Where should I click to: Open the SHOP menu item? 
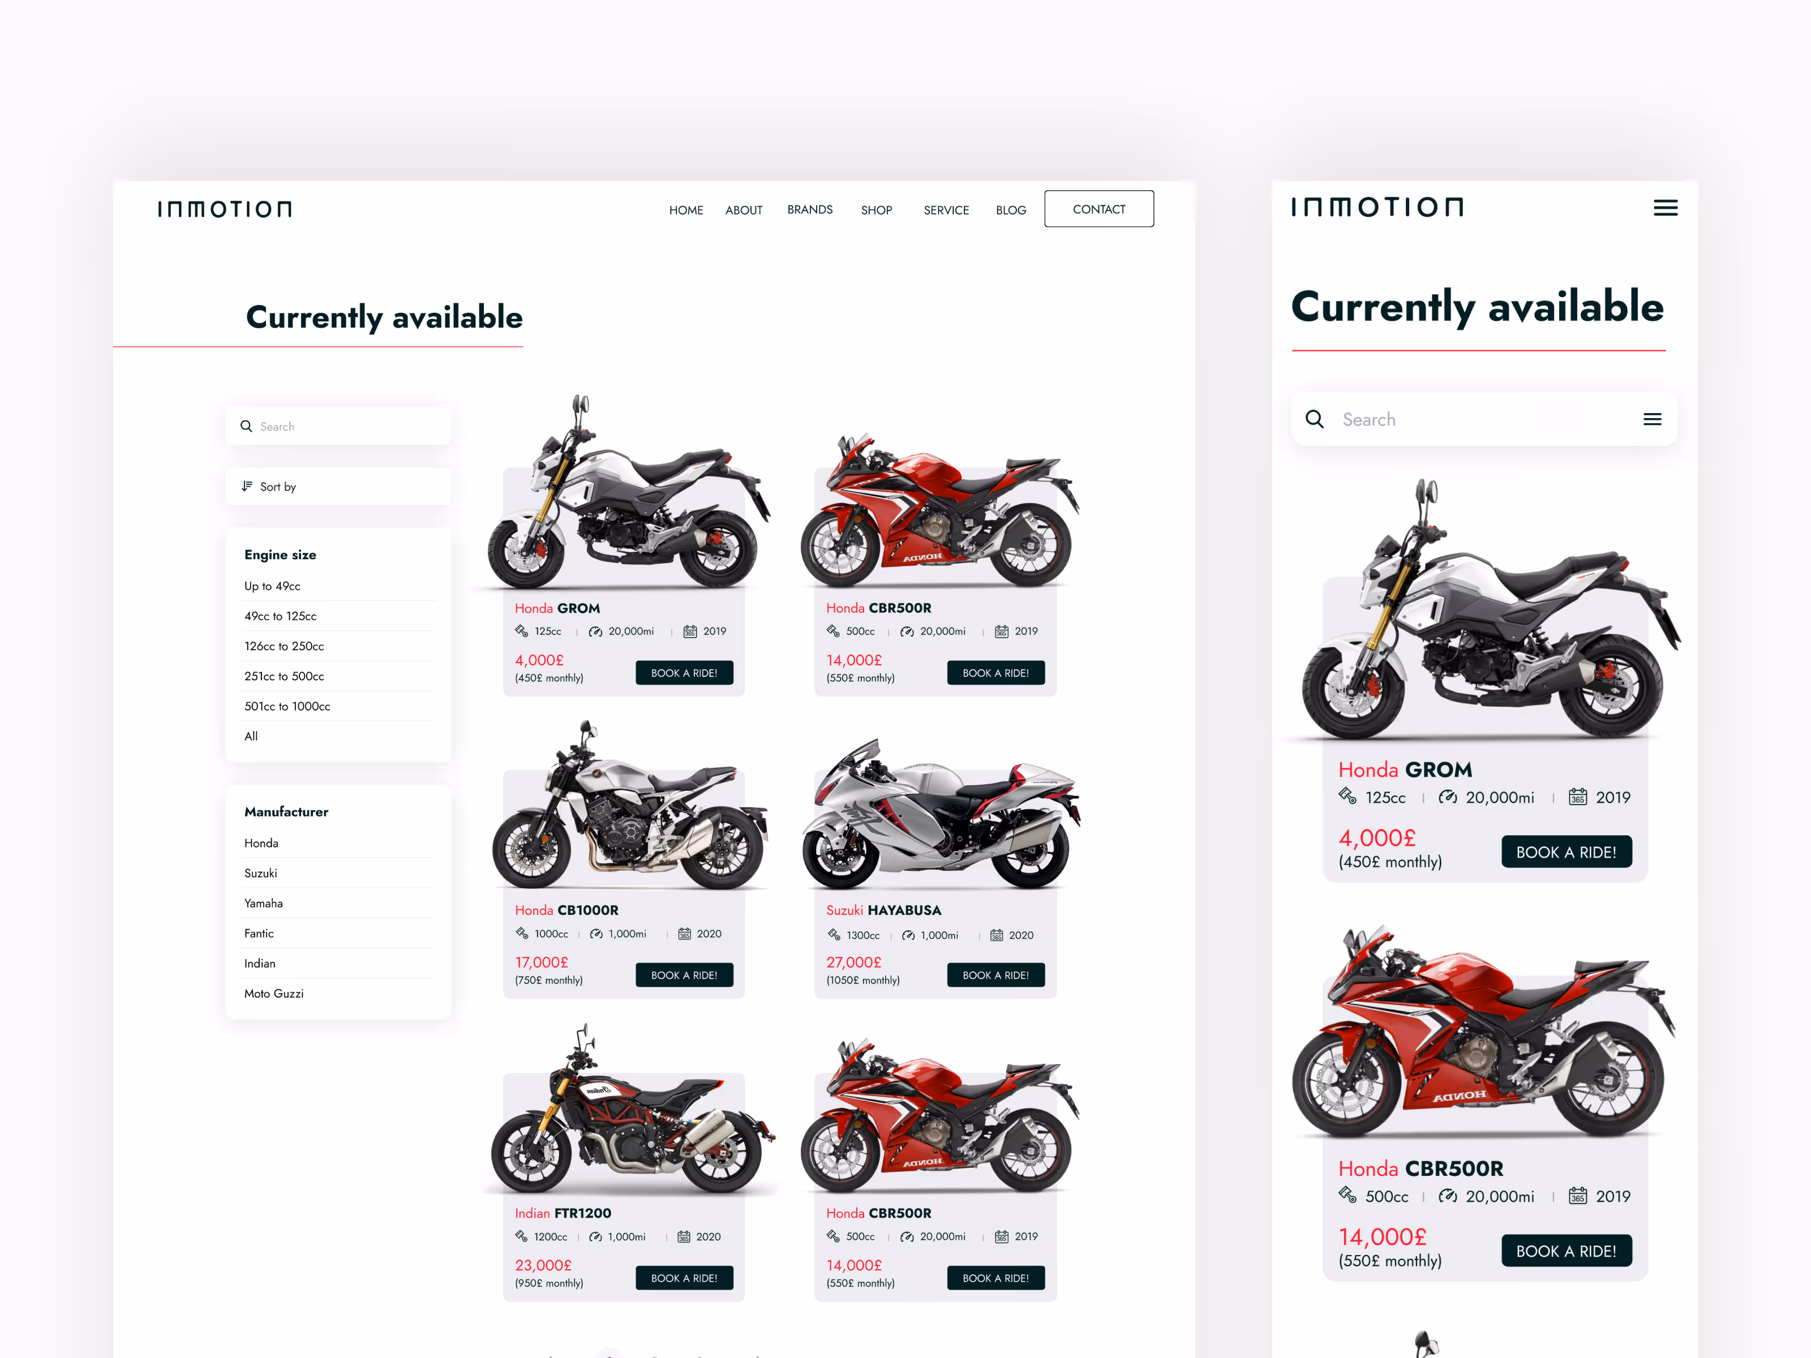[876, 210]
